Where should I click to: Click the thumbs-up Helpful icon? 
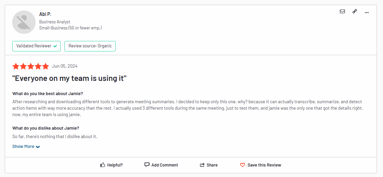pos(102,165)
